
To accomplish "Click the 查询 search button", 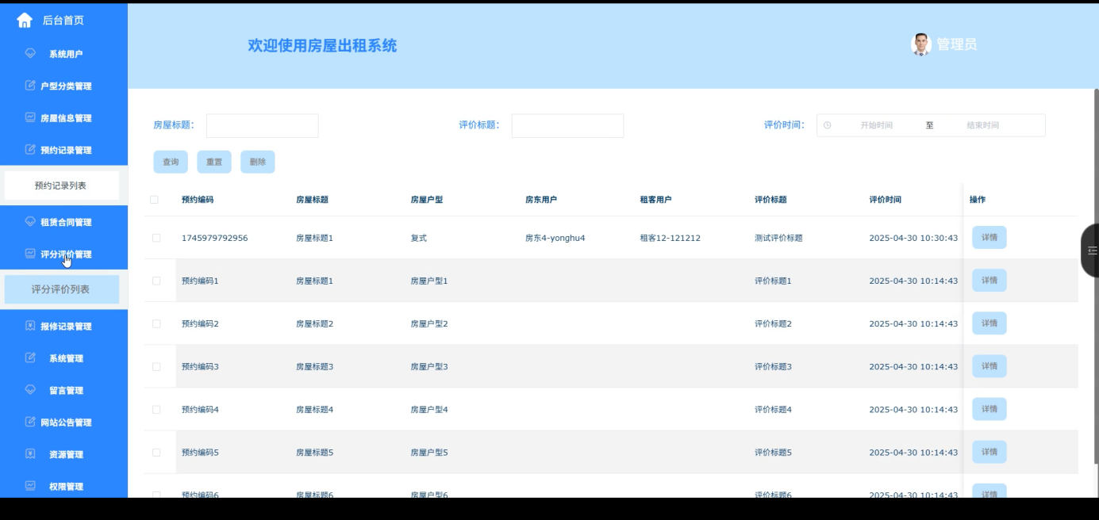I will click(171, 162).
